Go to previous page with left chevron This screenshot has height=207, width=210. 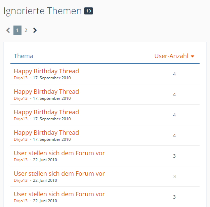8,30
